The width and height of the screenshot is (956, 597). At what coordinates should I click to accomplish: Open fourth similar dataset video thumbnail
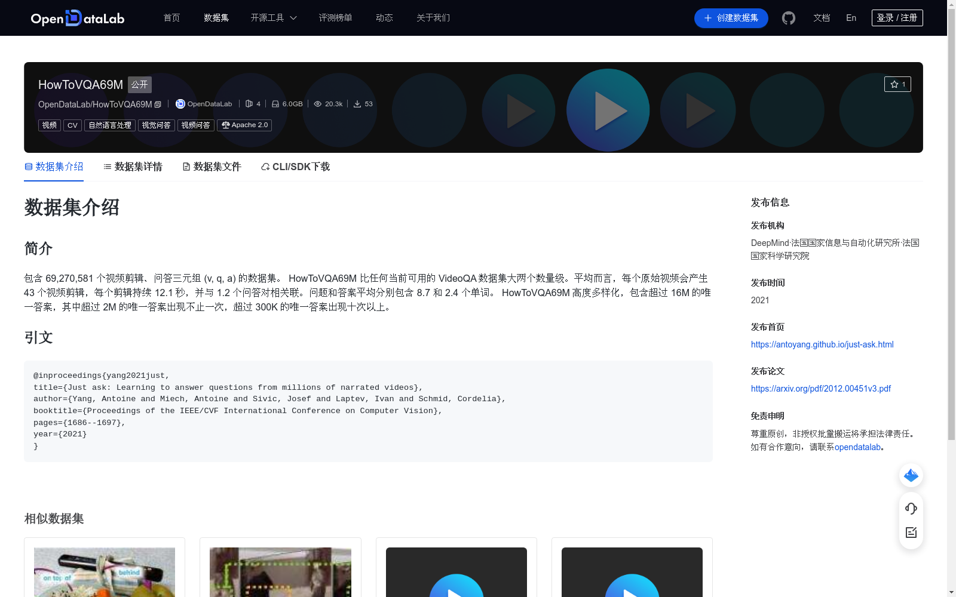632,572
